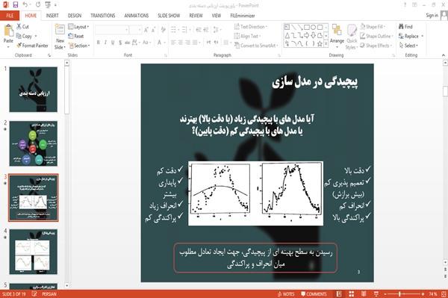Clear all text formatting
Screen dimensions: 448x298
coord(163,29)
